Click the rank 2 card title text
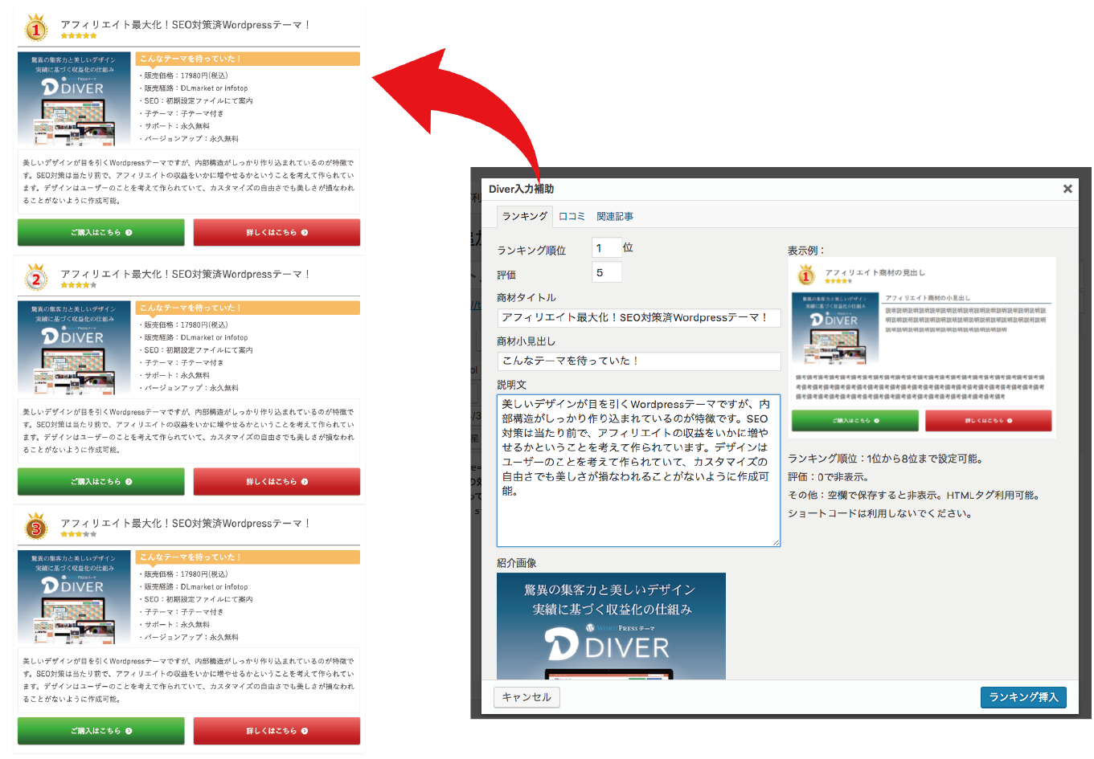The width and height of the screenshot is (1094, 759). pyautogui.click(x=186, y=274)
